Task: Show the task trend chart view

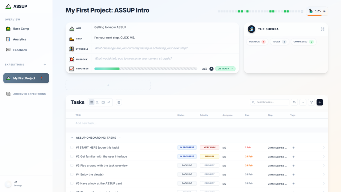Action: [x=109, y=102]
